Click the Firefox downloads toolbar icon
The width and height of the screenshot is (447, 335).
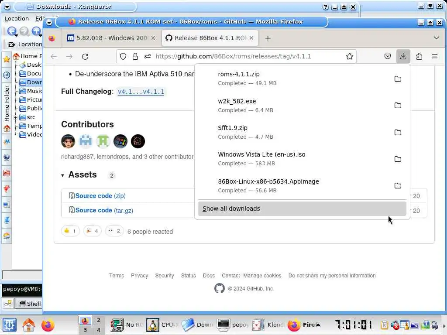[403, 56]
